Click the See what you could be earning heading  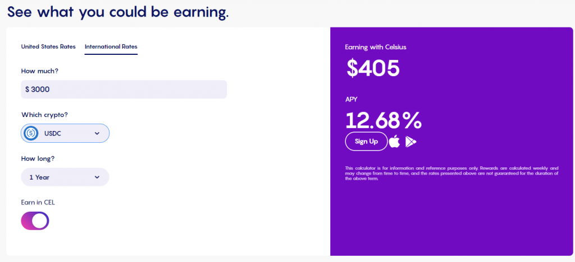click(118, 11)
